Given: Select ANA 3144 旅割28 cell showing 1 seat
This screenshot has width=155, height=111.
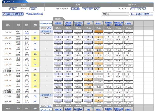Looking at the screenshot, I should coord(98,69).
